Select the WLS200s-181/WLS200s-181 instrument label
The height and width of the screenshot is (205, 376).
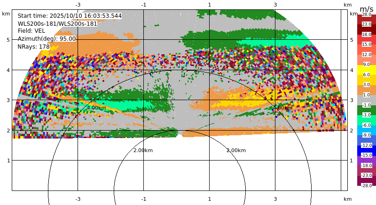coord(57,24)
